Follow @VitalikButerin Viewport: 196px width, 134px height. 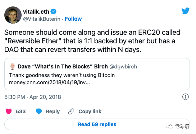[x=73, y=19]
